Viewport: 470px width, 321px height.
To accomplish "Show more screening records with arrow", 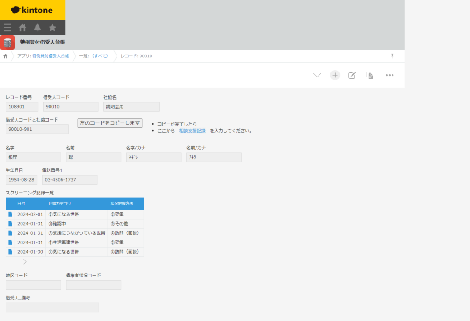I will 25,262.
